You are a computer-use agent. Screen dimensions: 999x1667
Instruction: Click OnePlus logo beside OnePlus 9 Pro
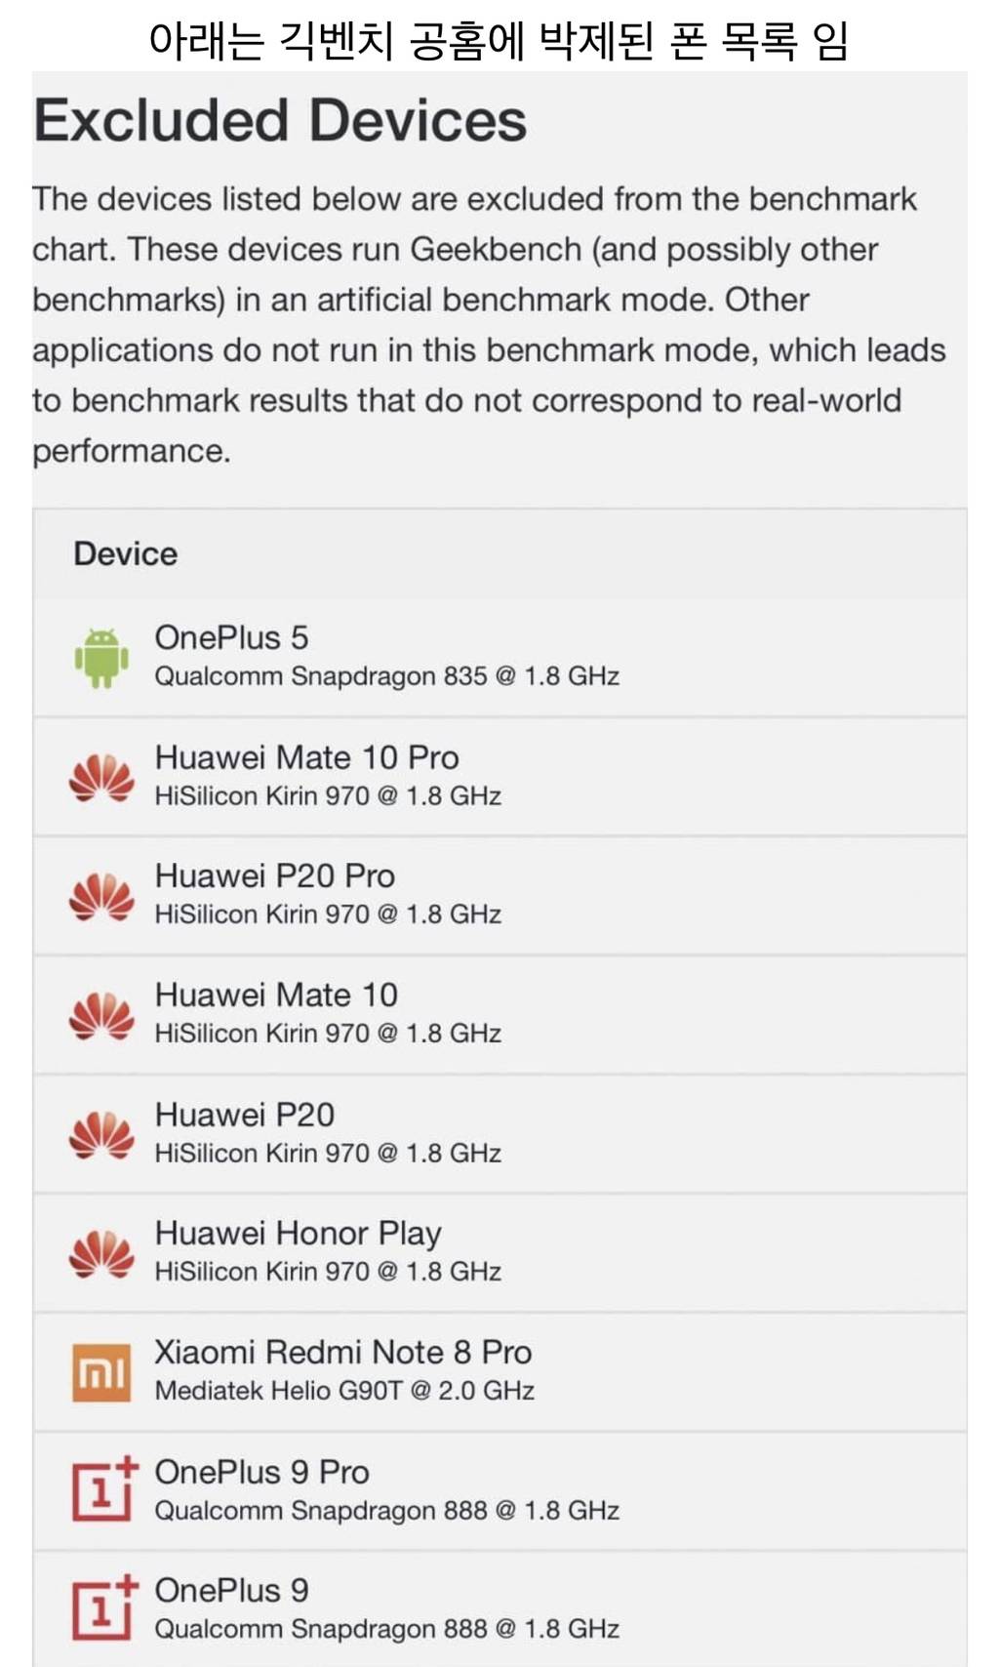click(103, 1489)
